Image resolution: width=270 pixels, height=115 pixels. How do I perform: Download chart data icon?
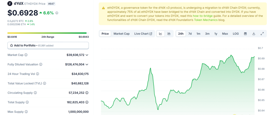coord(254,34)
